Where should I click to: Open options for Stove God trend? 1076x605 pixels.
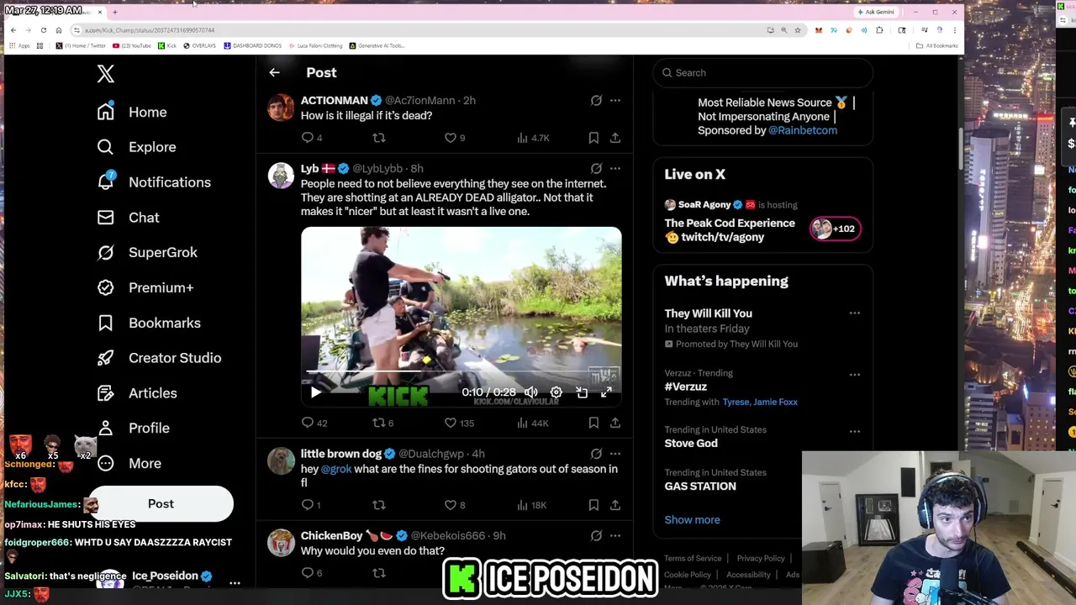(854, 432)
